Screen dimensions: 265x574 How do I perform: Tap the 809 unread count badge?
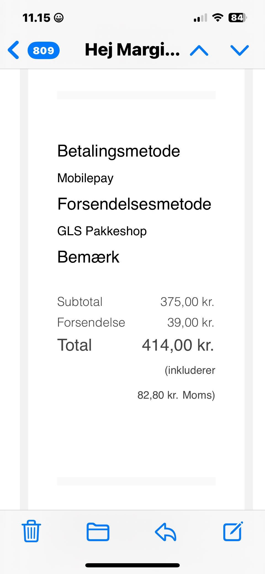coord(43,50)
